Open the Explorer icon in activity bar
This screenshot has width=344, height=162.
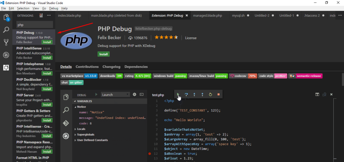point(6,17)
